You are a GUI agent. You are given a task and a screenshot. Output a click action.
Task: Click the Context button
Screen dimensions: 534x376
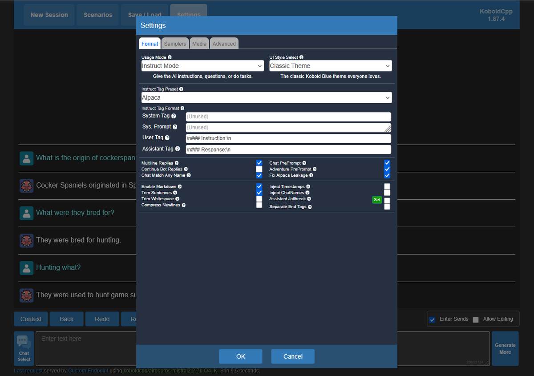(x=31, y=319)
